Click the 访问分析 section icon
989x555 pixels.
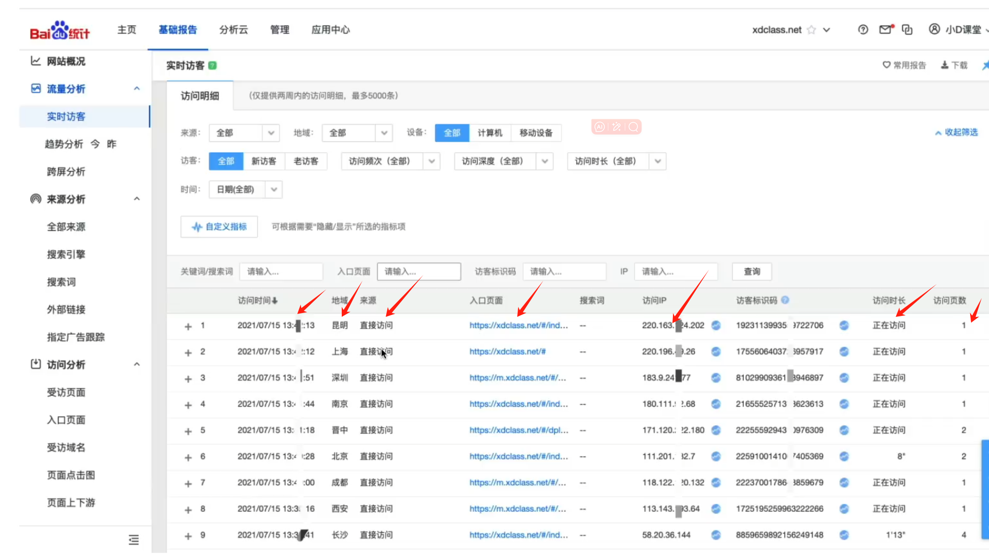pyautogui.click(x=36, y=364)
